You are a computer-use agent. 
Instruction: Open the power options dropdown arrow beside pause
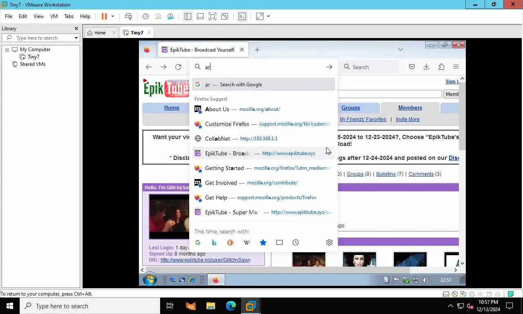pyautogui.click(x=113, y=16)
